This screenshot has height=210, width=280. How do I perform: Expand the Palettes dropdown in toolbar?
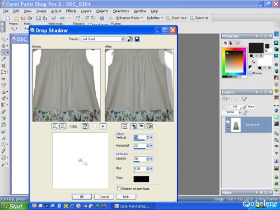162,18
